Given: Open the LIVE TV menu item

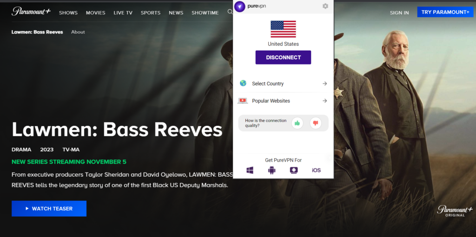Looking at the screenshot, I should tap(123, 13).
